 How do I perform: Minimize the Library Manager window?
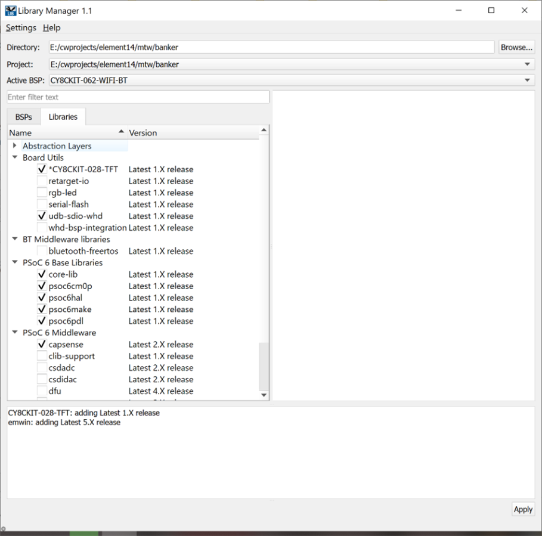click(x=459, y=10)
